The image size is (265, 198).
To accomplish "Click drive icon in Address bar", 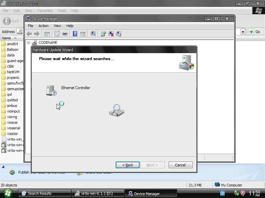I will (20, 32).
